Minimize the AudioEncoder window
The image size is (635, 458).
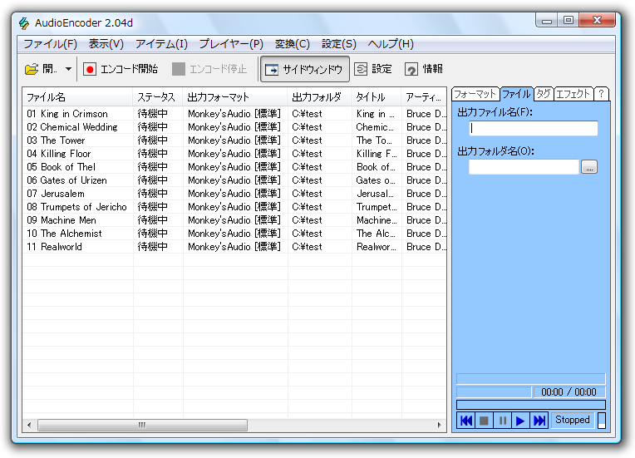coord(547,20)
